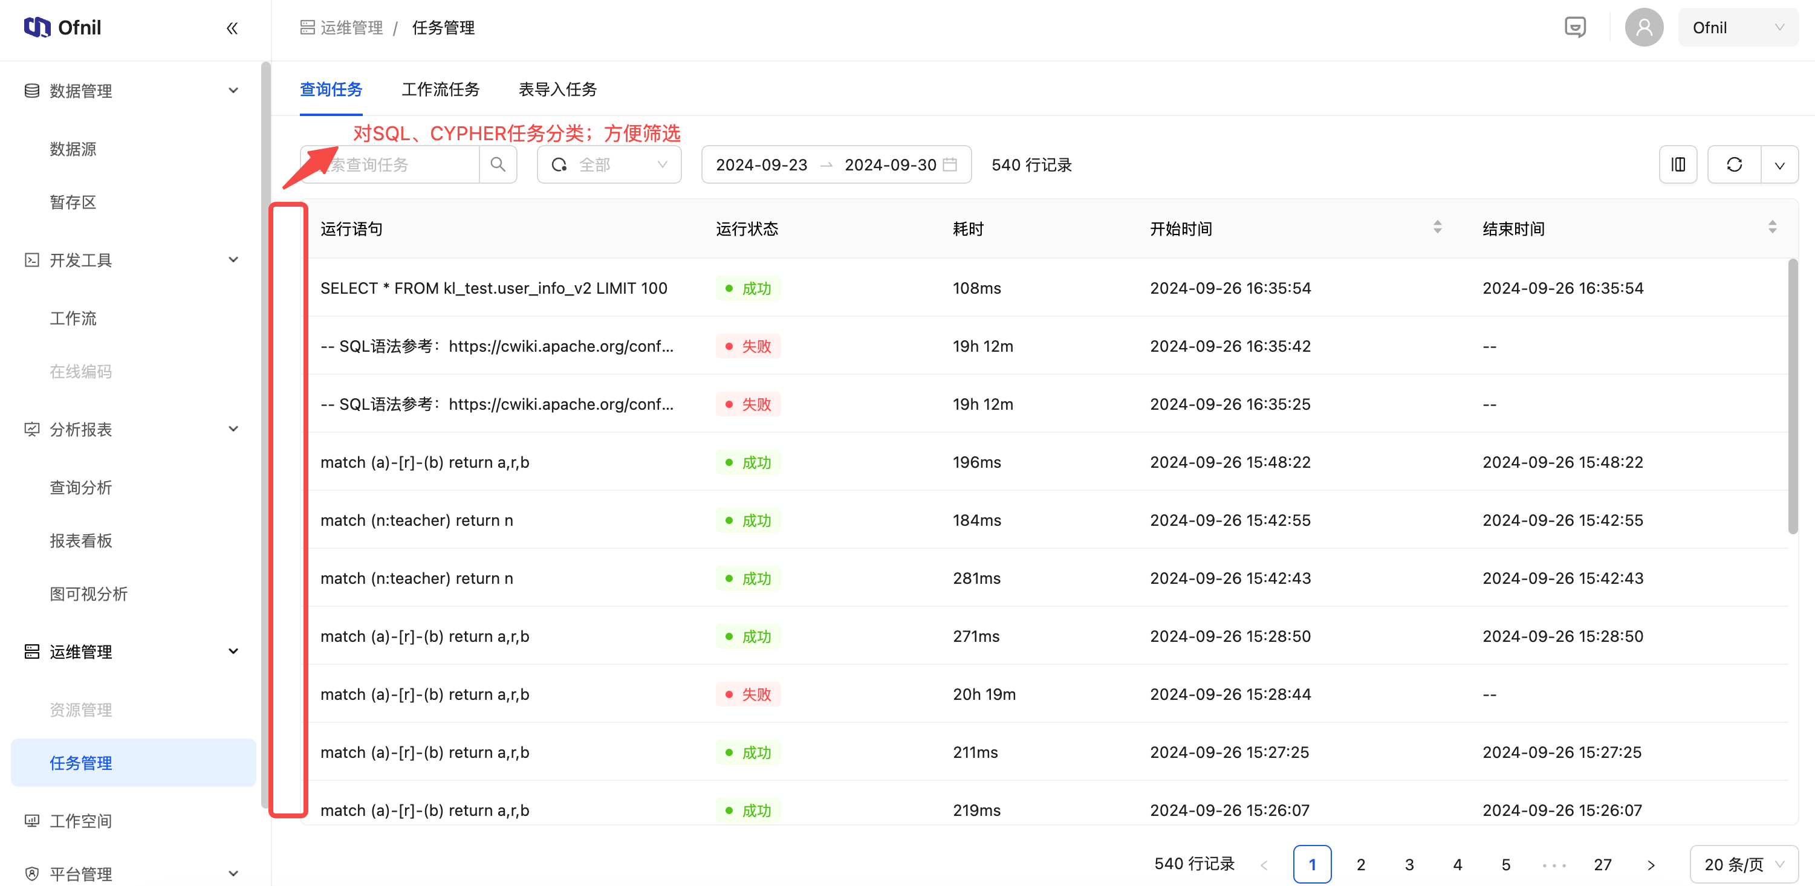
Task: Switch to 查询任务 tab
Action: coord(331,89)
